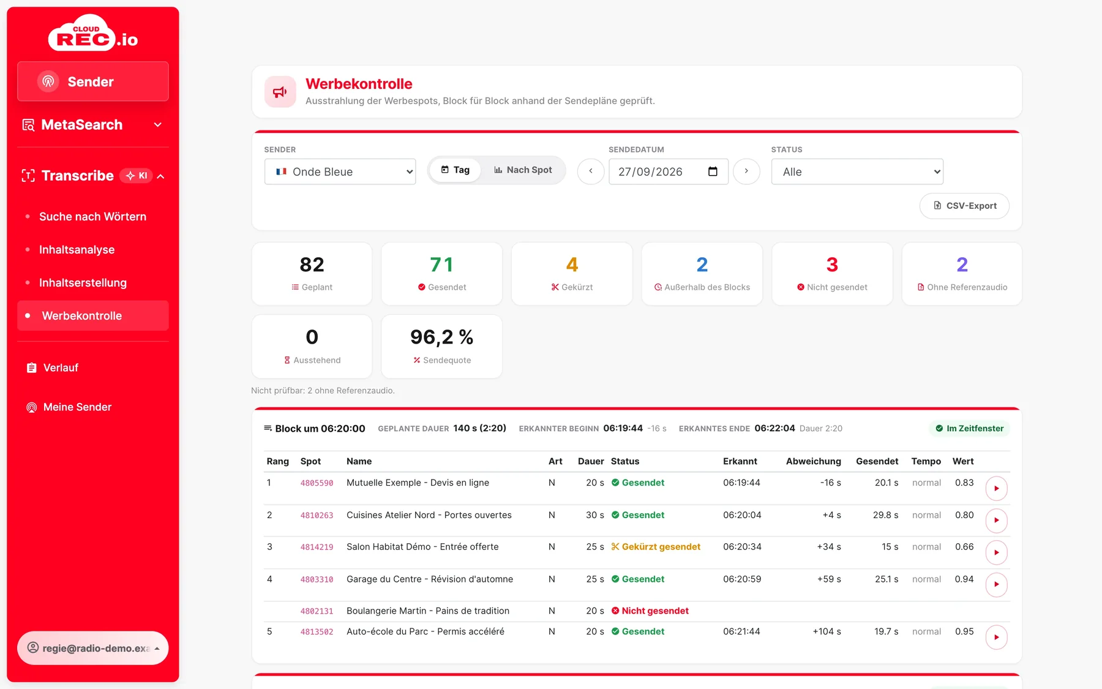Open Verlauf history page
The height and width of the screenshot is (689, 1102).
tap(61, 368)
